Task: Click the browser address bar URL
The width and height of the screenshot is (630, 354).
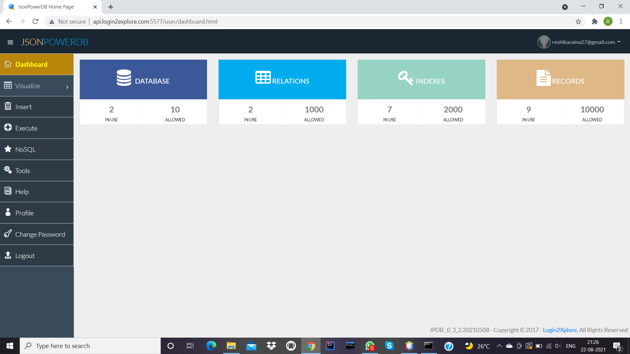Action: click(x=155, y=22)
